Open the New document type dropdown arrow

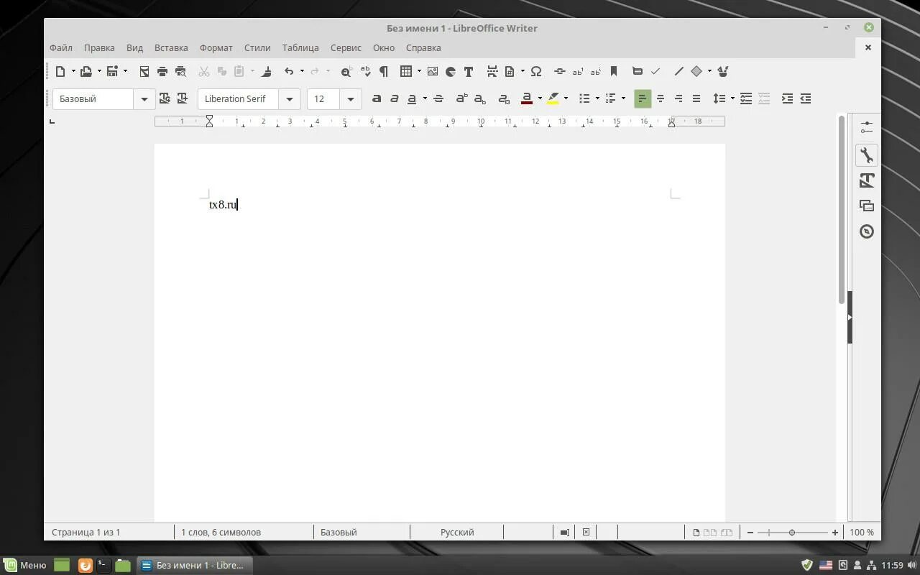coord(73,71)
